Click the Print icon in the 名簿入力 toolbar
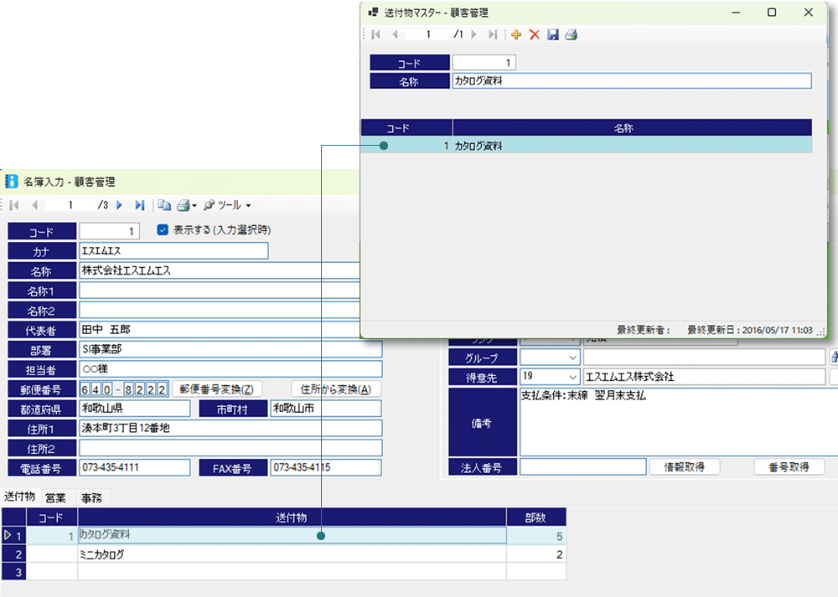The width and height of the screenshot is (838, 597). [x=184, y=204]
